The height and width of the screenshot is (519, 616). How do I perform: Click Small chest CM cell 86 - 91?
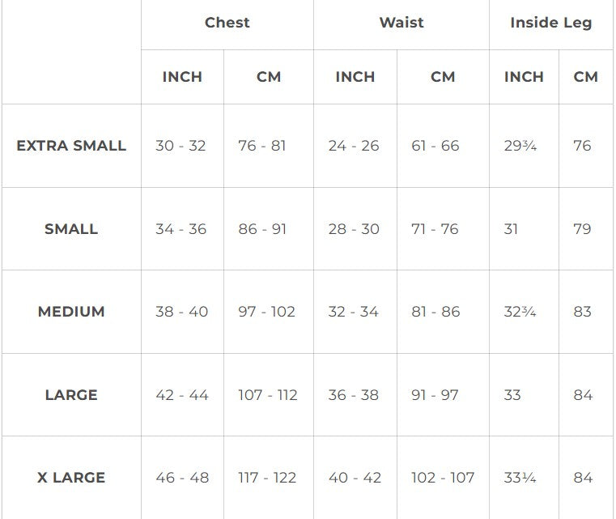point(262,229)
